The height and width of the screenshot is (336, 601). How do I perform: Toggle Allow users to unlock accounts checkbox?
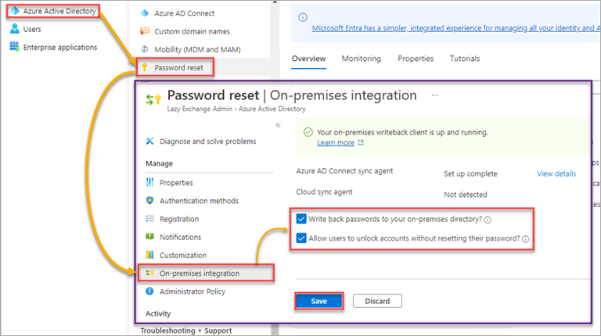pos(302,238)
